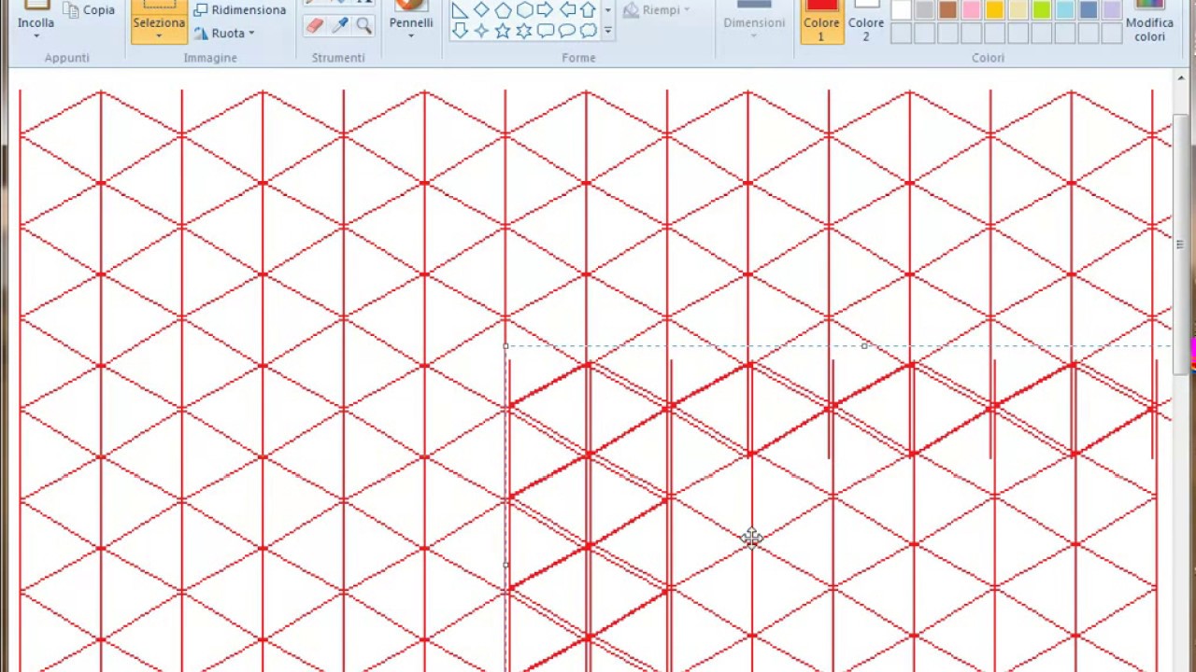Expand the full shapes gallery
This screenshot has height=672, width=1196.
point(608,31)
